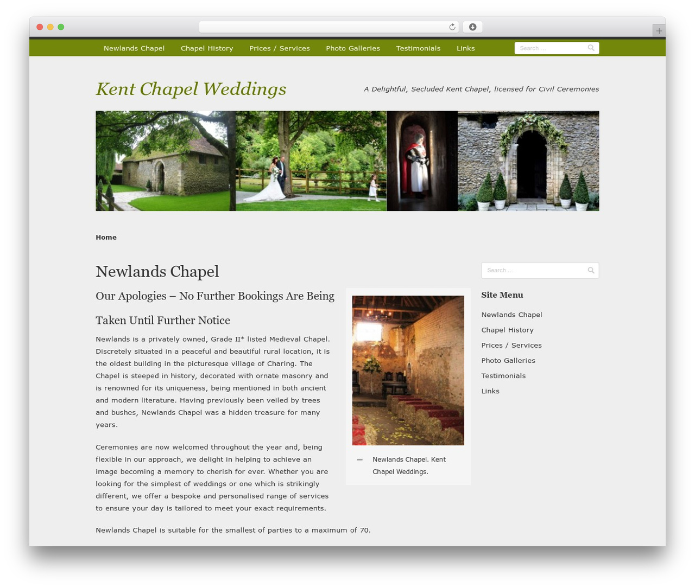The height and width of the screenshot is (588, 695).
Task: Open Links in top navigation
Action: coord(466,48)
